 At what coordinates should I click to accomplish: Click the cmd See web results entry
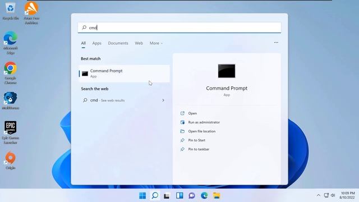point(124,100)
